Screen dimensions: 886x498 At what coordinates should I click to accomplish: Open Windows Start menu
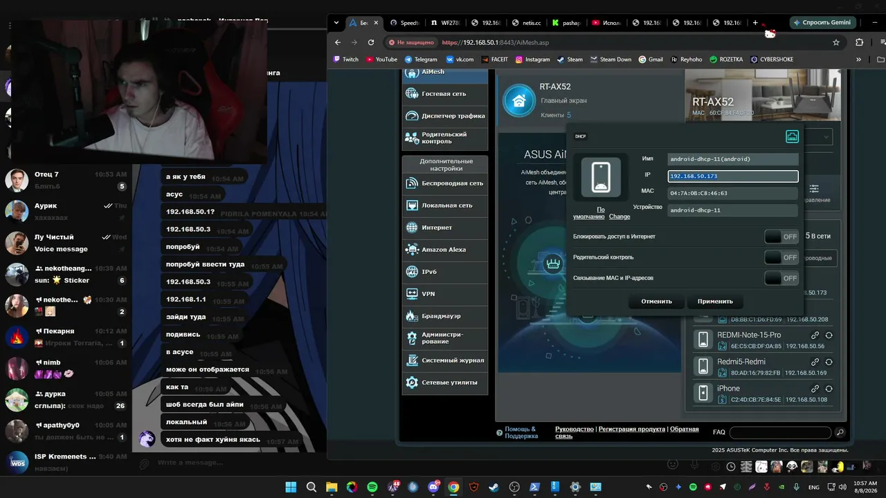click(291, 487)
